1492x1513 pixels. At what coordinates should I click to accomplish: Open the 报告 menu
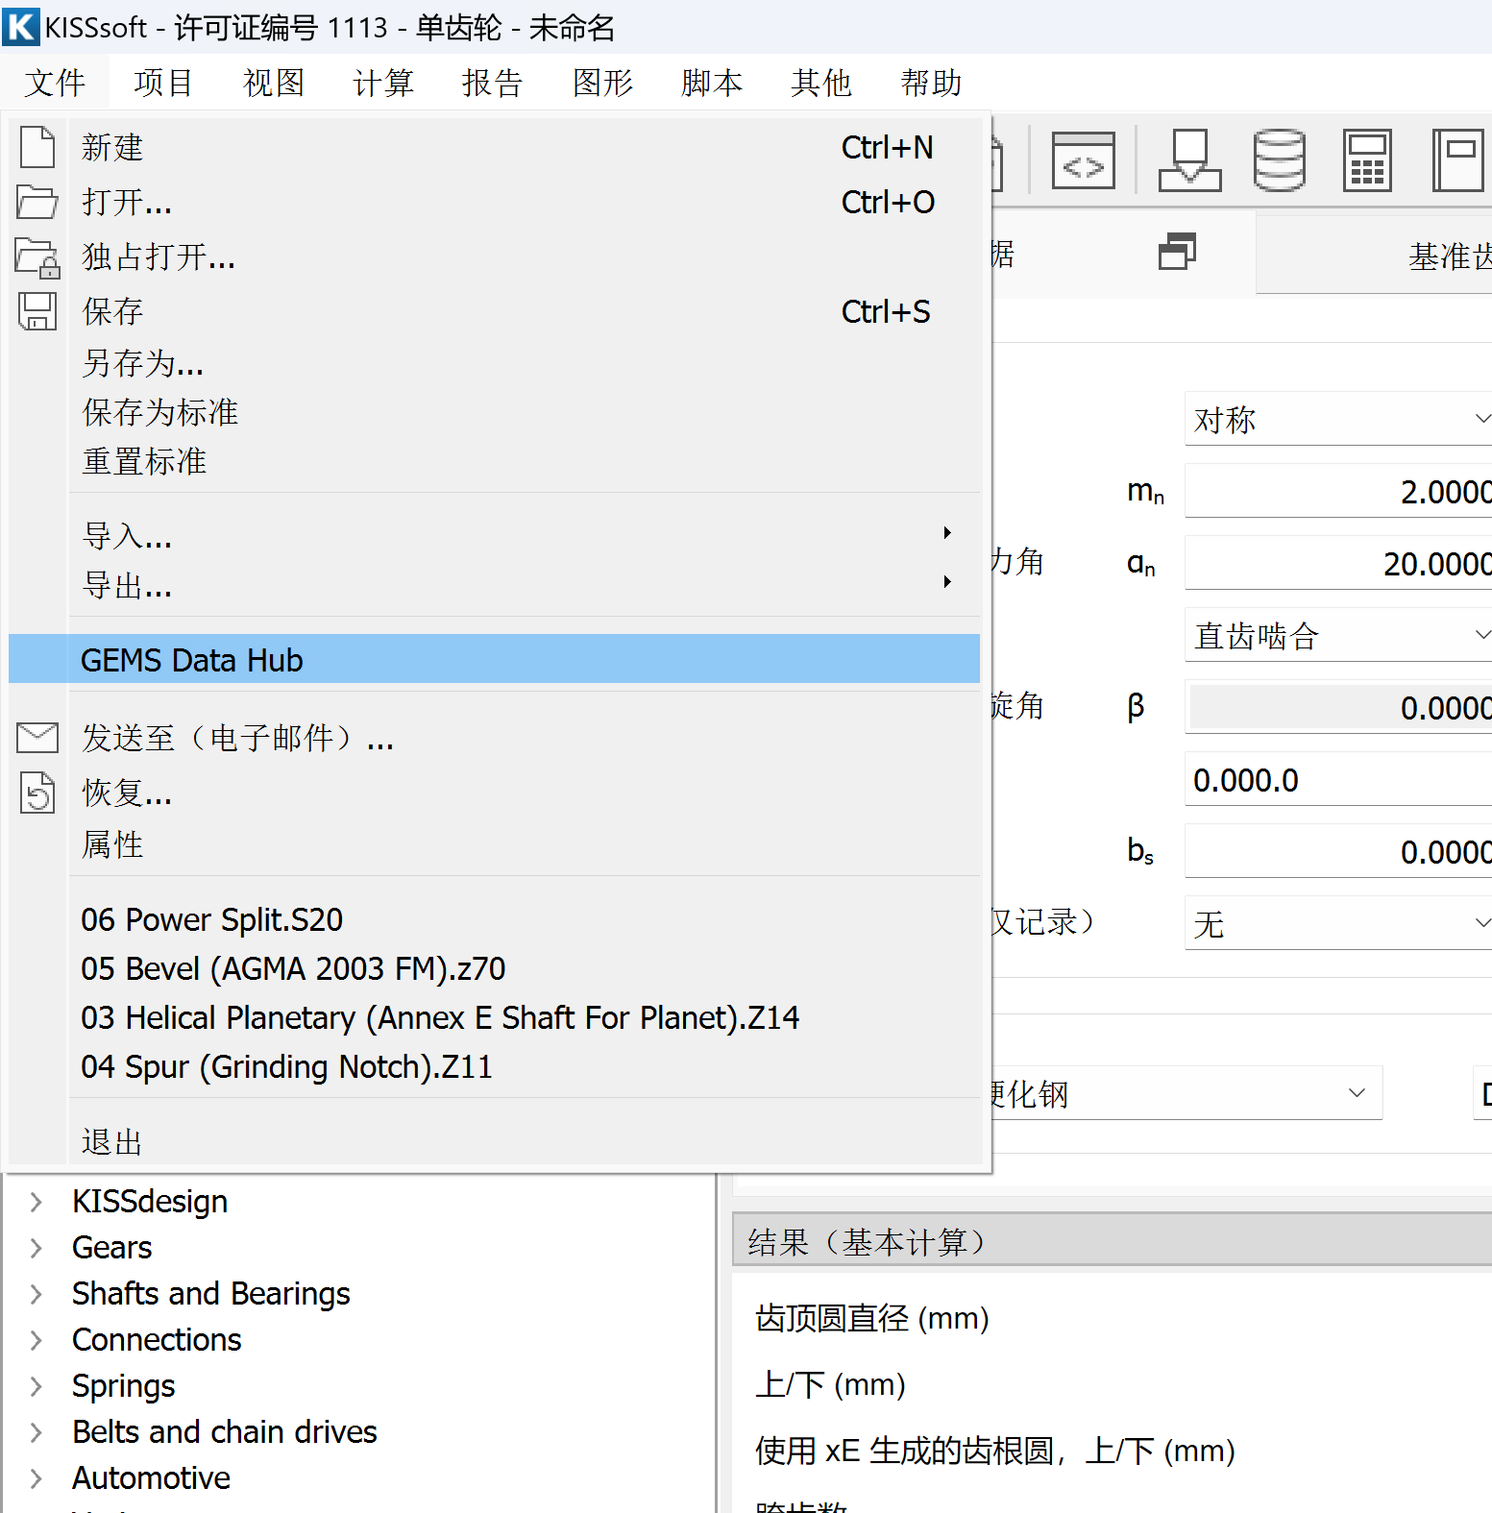pyautogui.click(x=492, y=83)
